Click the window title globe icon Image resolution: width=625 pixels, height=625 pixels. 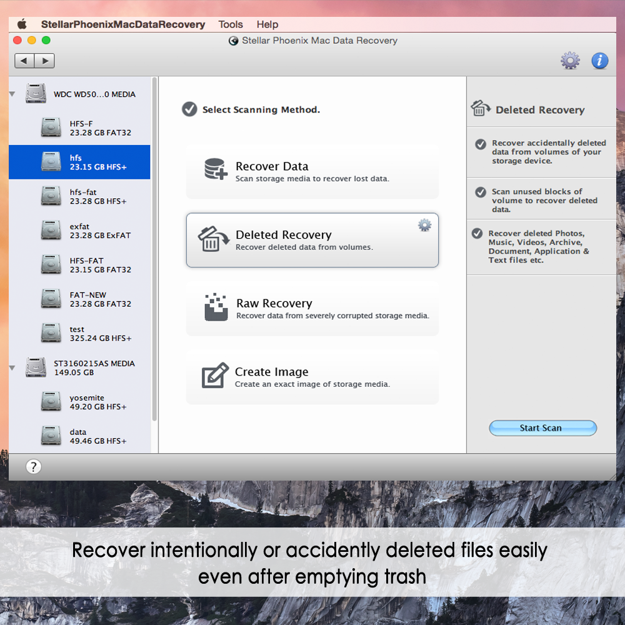coord(233,41)
